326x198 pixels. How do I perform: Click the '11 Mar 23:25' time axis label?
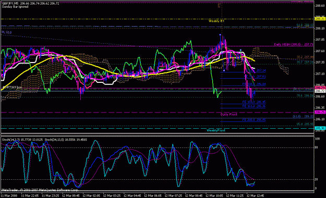click(x=50, y=196)
